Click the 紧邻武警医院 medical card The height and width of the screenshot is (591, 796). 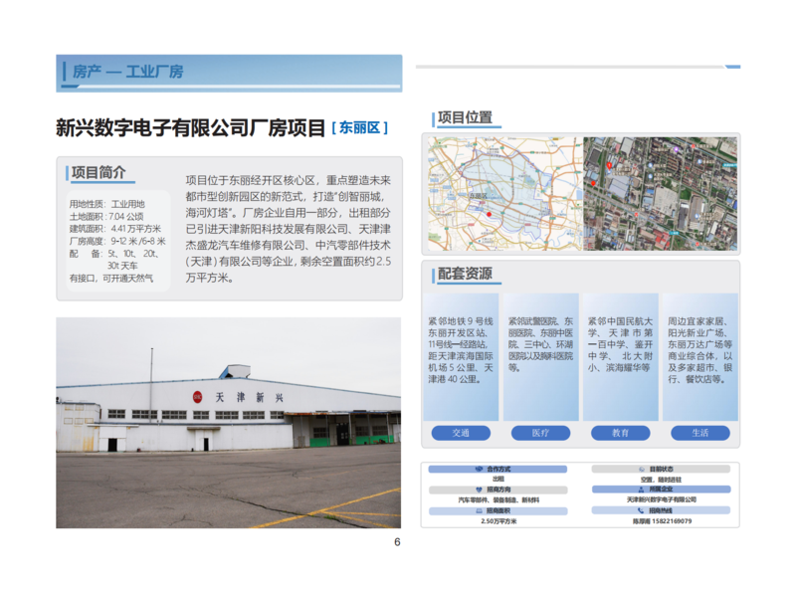(541, 357)
